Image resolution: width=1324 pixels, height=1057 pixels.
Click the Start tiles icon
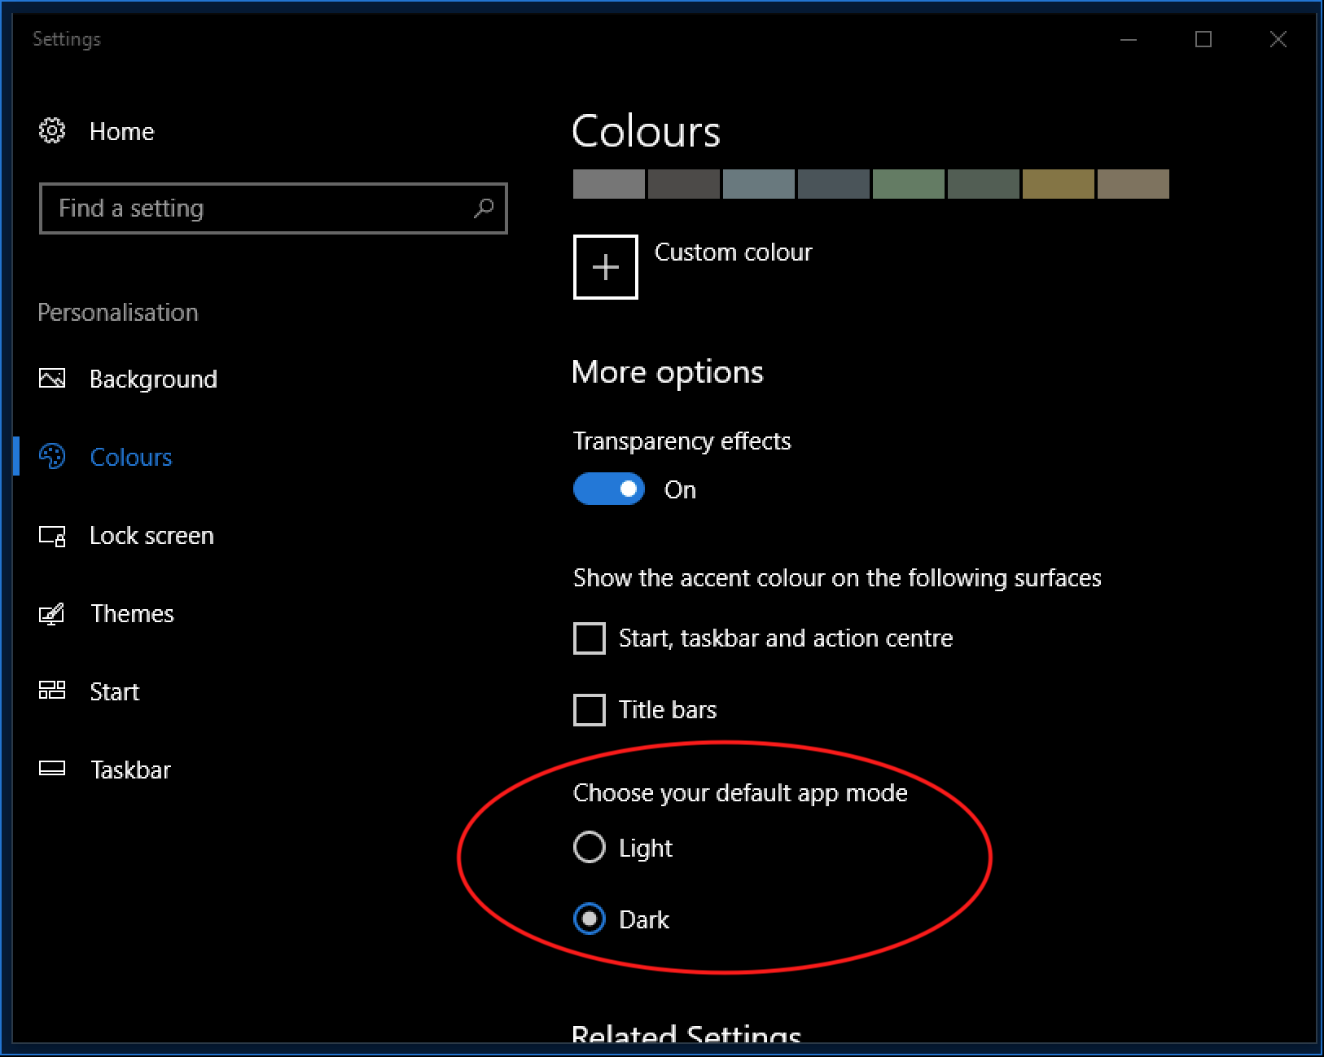tap(52, 691)
